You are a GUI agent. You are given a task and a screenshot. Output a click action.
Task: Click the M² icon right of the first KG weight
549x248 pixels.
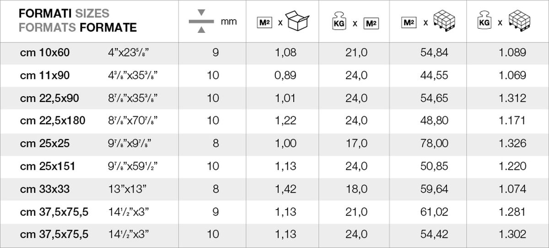pos(371,22)
